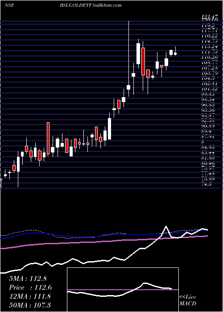The image size is (223, 312).
Task: Click the last candlestick on the chart
Action: point(175,53)
